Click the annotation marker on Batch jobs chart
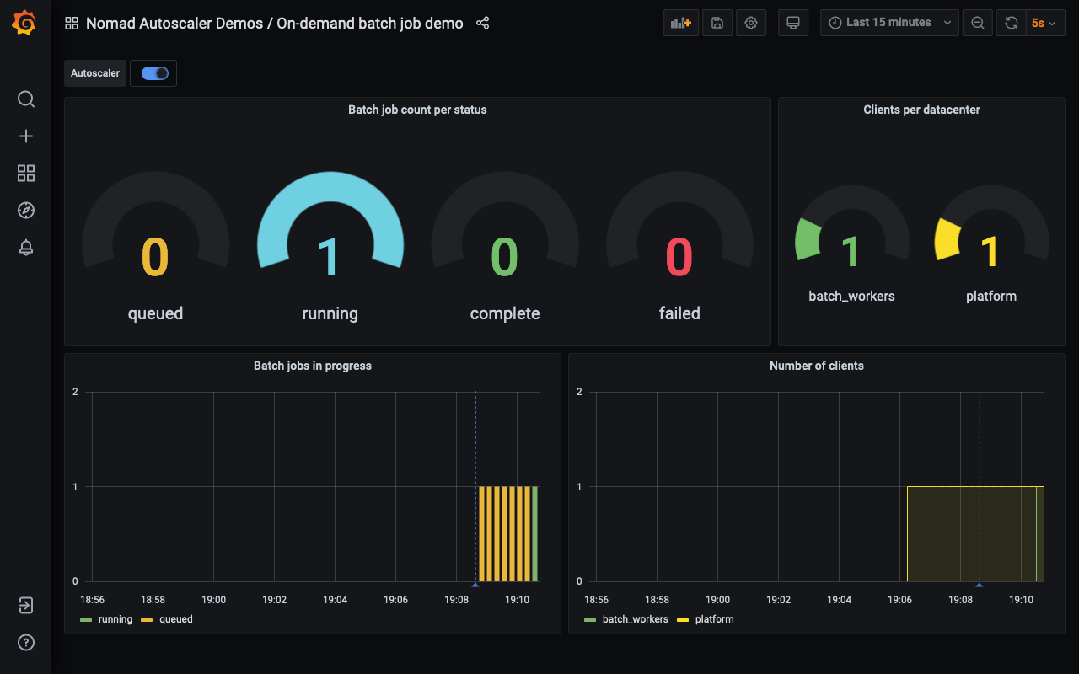 pyautogui.click(x=475, y=584)
